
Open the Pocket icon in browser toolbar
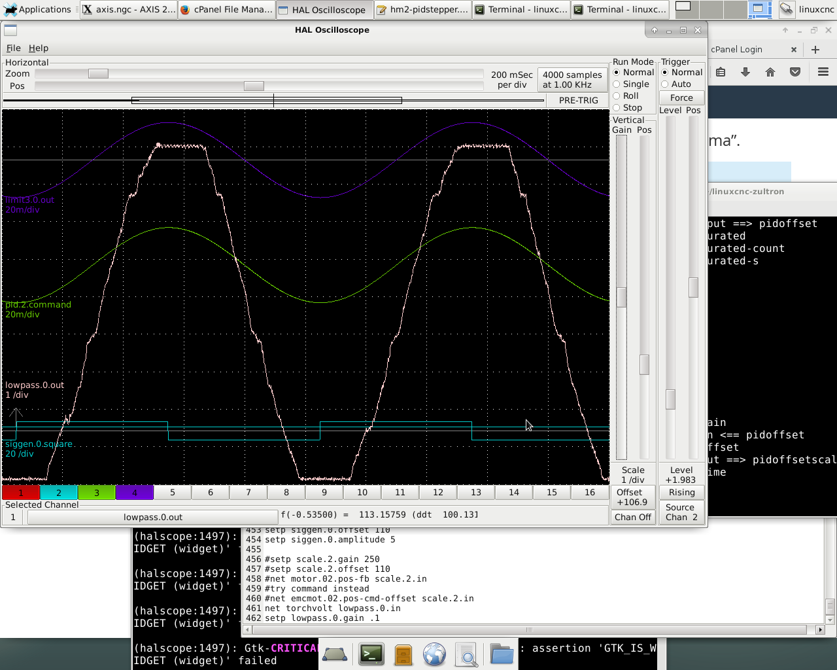[x=795, y=72]
